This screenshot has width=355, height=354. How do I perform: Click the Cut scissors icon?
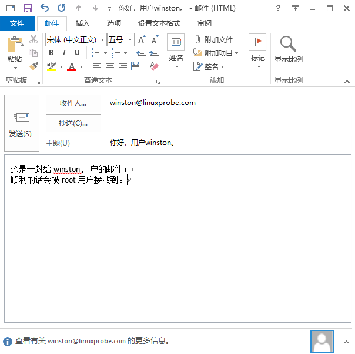(x=34, y=39)
